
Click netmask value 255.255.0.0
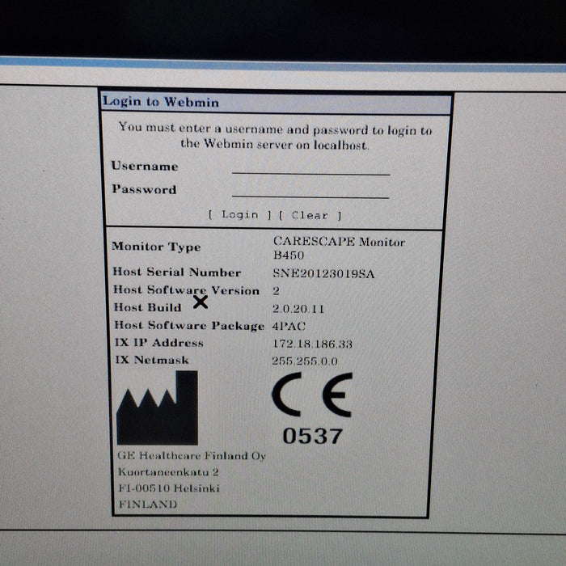pos(305,361)
